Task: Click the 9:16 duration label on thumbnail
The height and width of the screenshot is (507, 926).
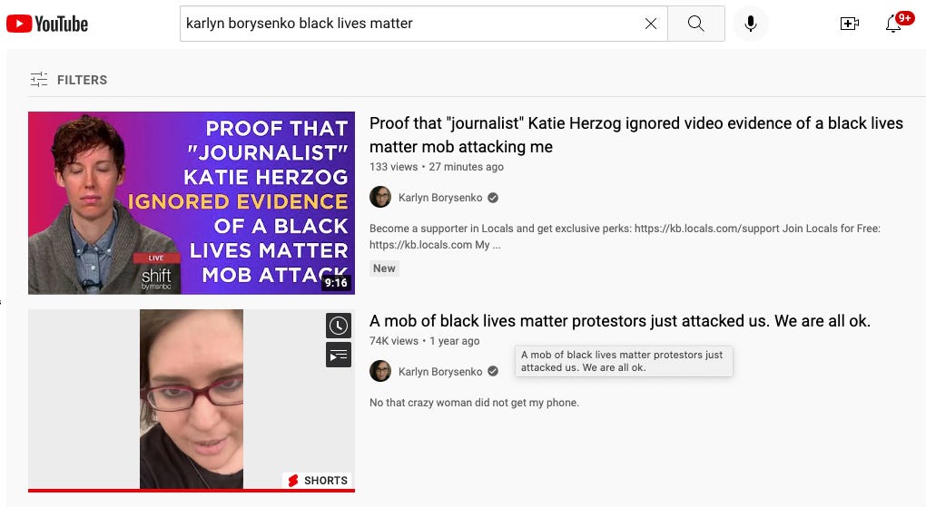Action: click(336, 283)
